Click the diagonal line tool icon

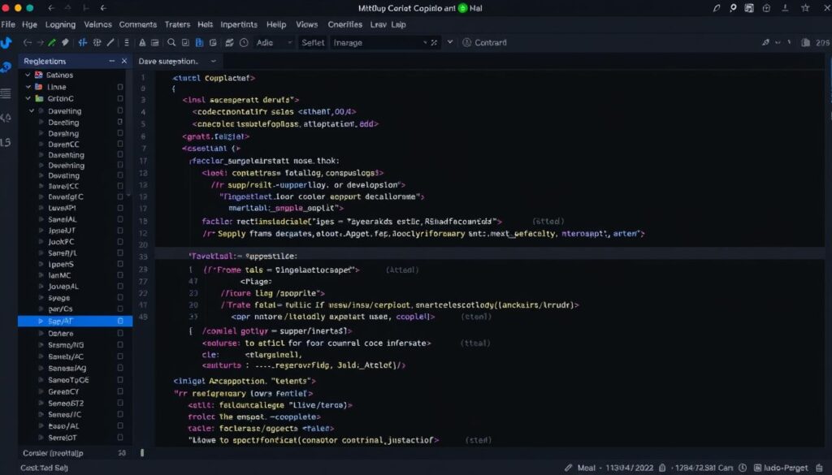(110, 42)
